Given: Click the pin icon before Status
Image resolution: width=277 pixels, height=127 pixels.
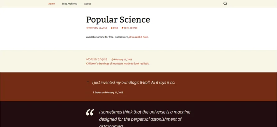Looking at the screenshot, I should point(94,92).
